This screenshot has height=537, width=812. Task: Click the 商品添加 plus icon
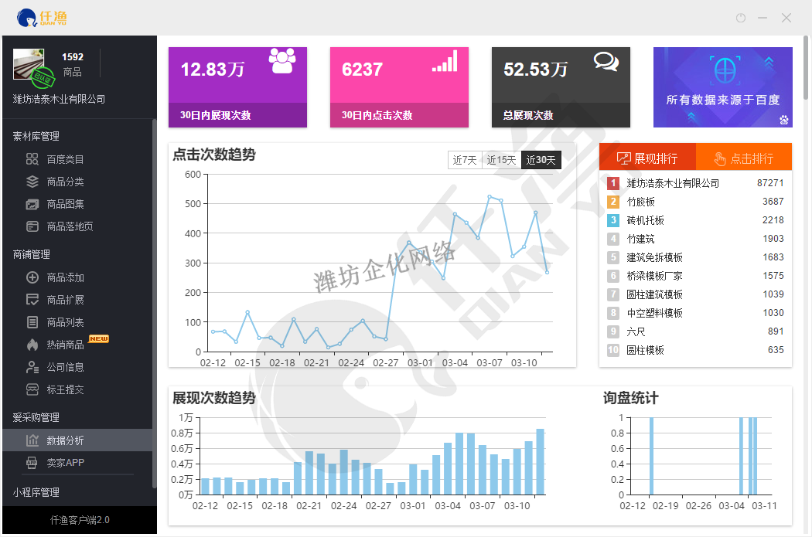click(32, 277)
